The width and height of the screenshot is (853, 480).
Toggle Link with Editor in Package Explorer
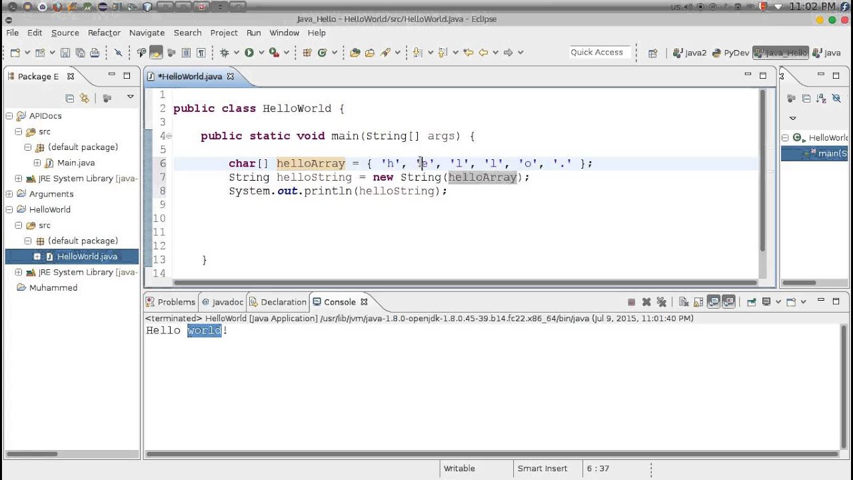pyautogui.click(x=84, y=98)
